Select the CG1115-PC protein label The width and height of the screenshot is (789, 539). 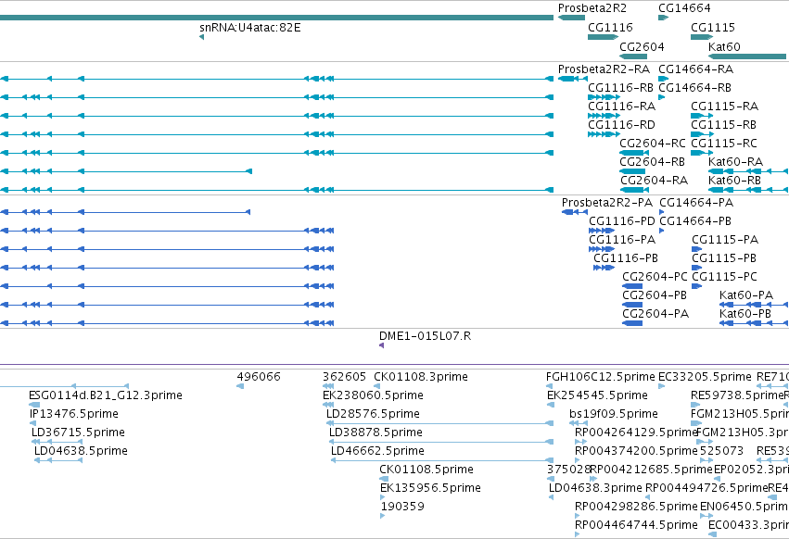point(725,278)
